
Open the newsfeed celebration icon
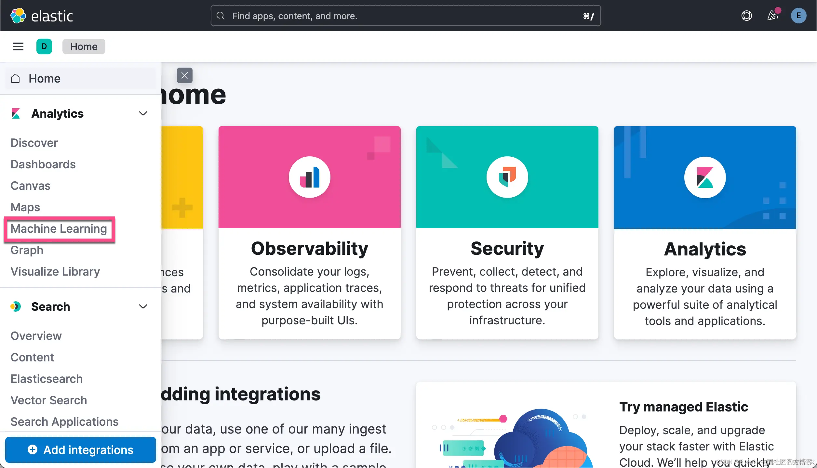click(772, 16)
